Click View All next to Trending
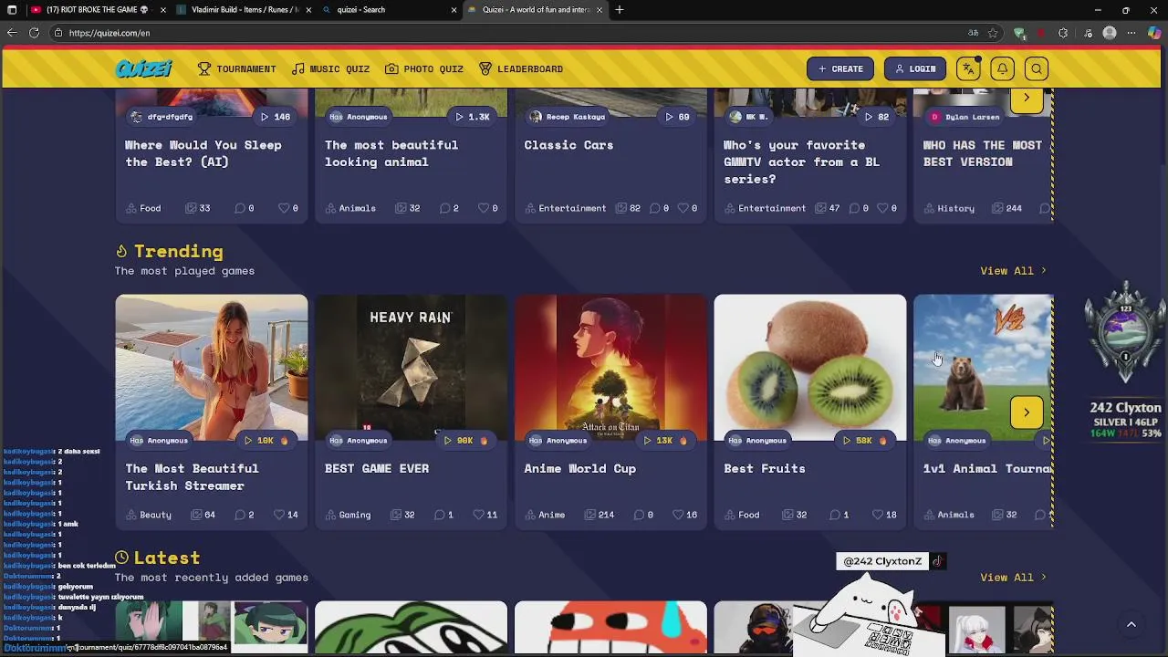 click(1013, 271)
